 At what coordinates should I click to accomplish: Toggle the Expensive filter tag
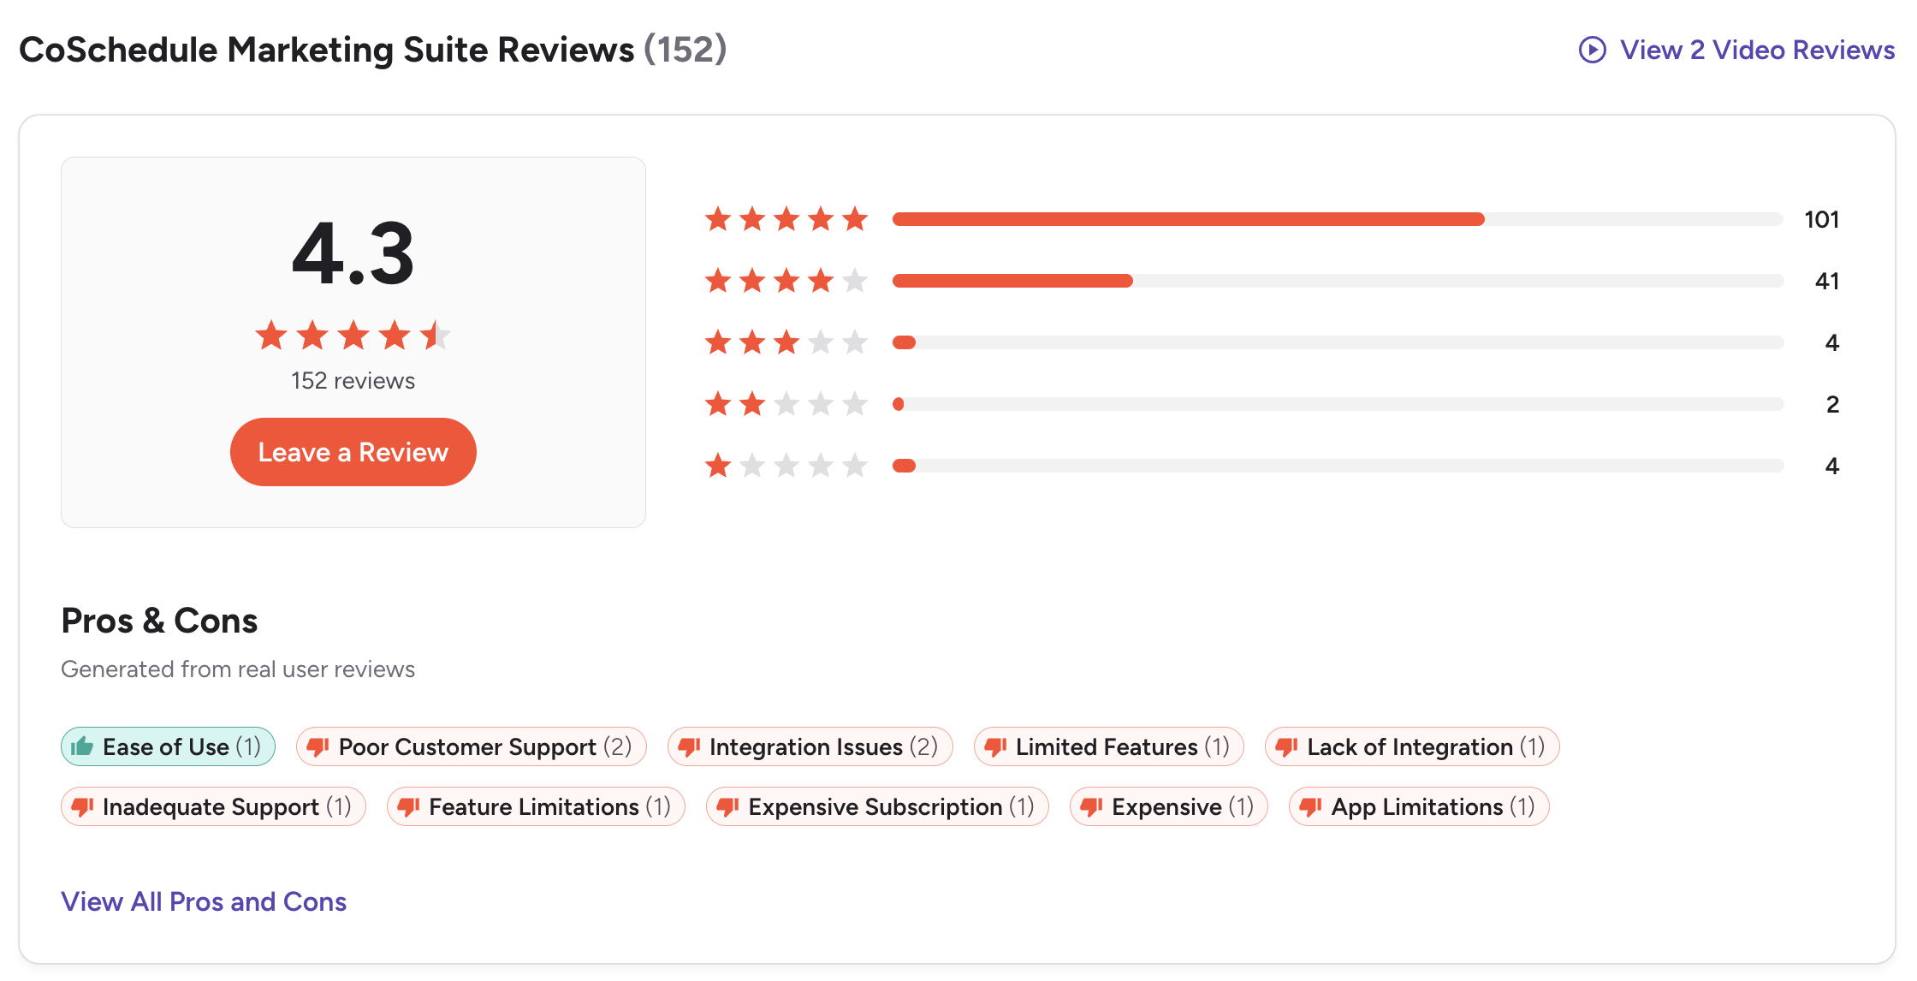pos(1167,806)
